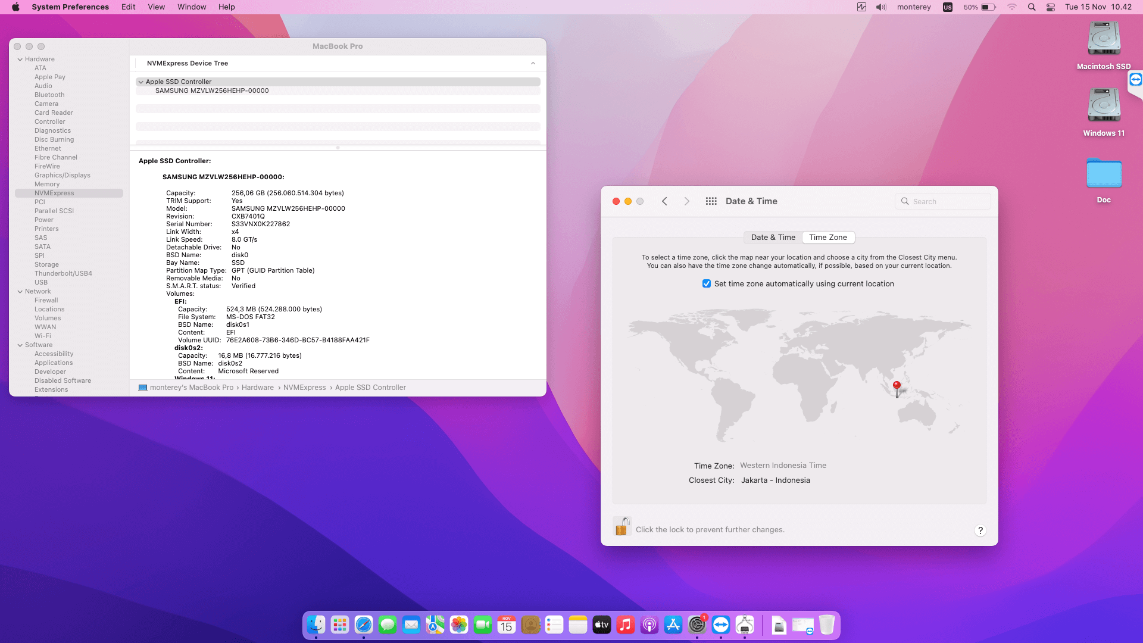Viewport: 1143px width, 643px height.
Task: Open Maps from the Dock
Action: coord(435,625)
